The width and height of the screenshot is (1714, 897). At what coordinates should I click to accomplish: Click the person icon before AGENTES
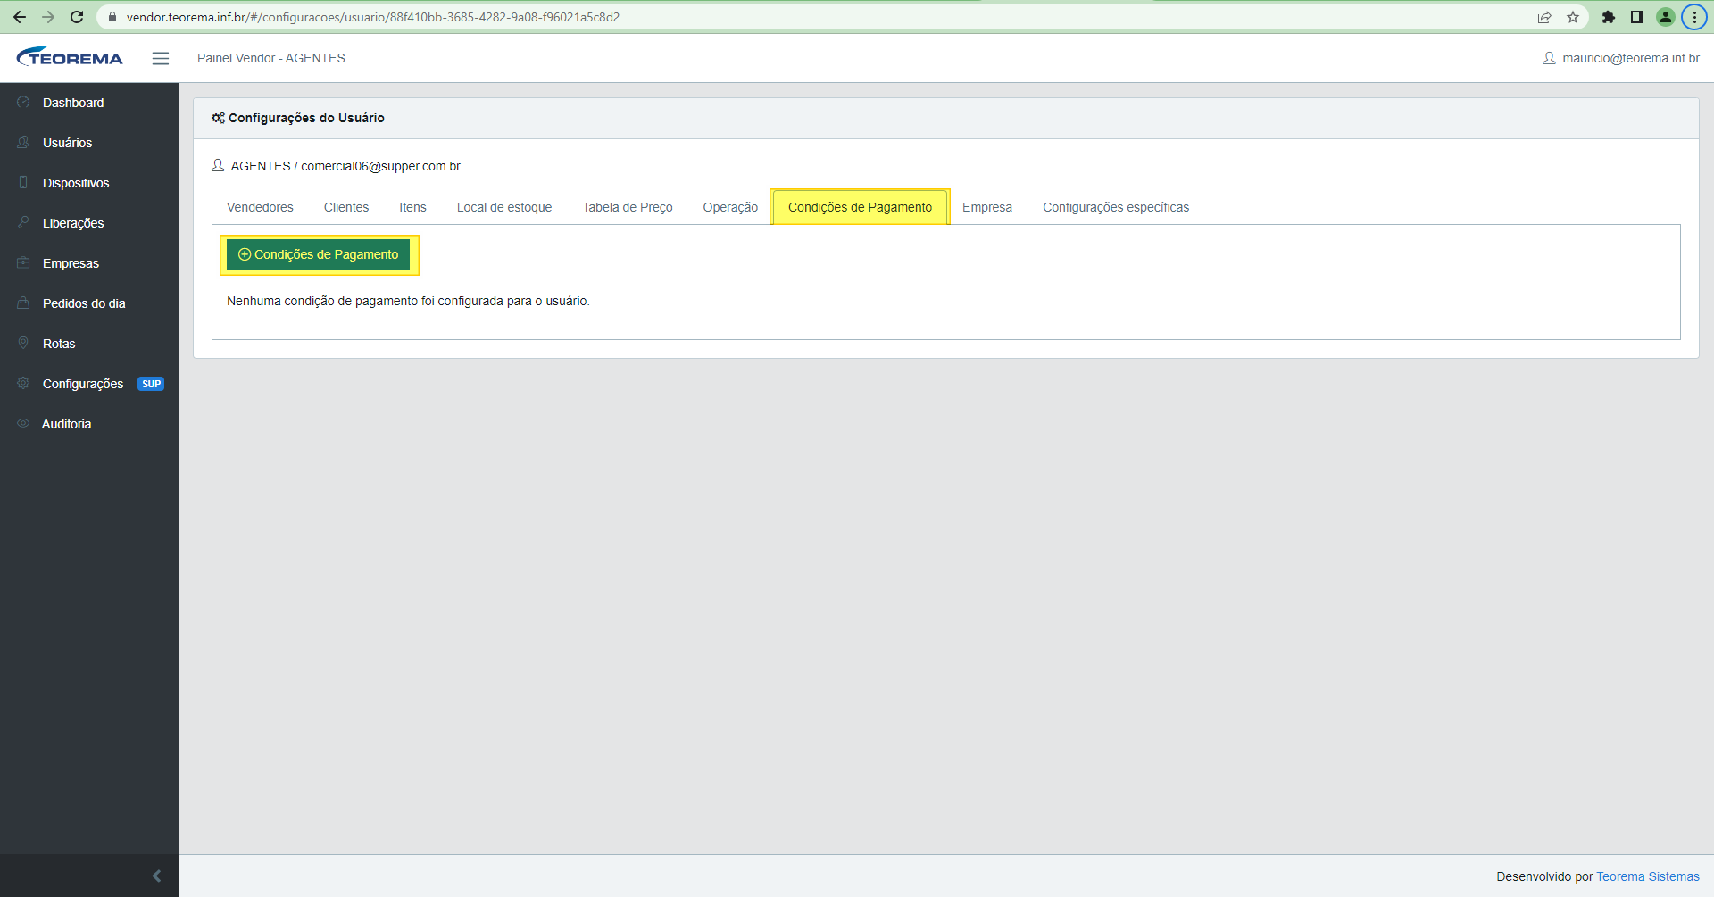[x=218, y=166]
